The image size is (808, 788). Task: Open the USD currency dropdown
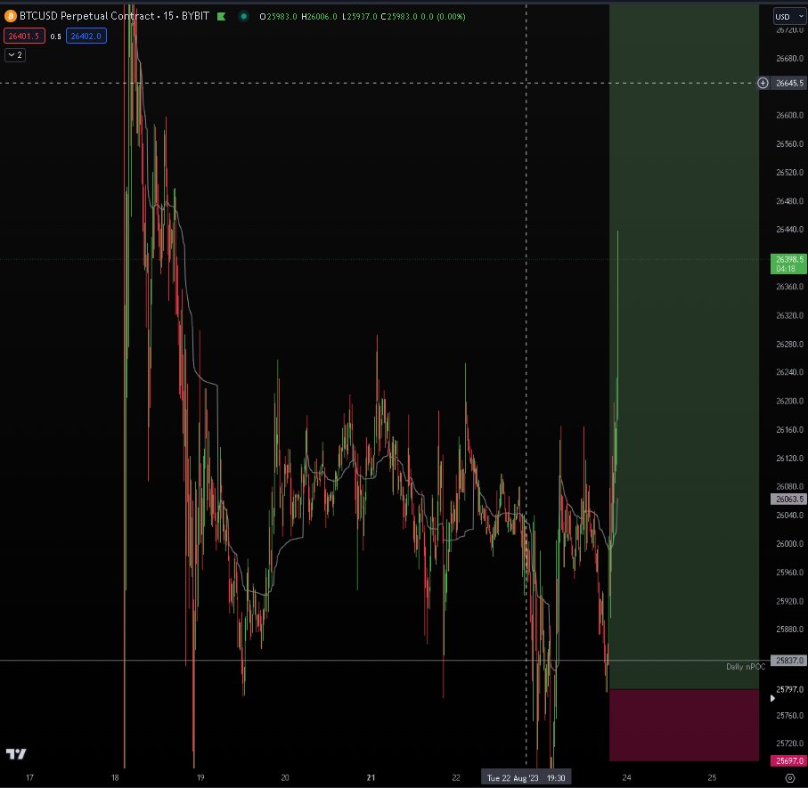(x=789, y=17)
